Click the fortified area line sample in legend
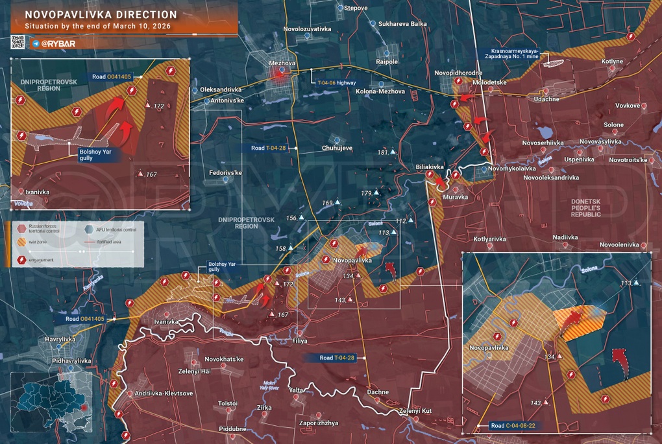 click(89, 242)
